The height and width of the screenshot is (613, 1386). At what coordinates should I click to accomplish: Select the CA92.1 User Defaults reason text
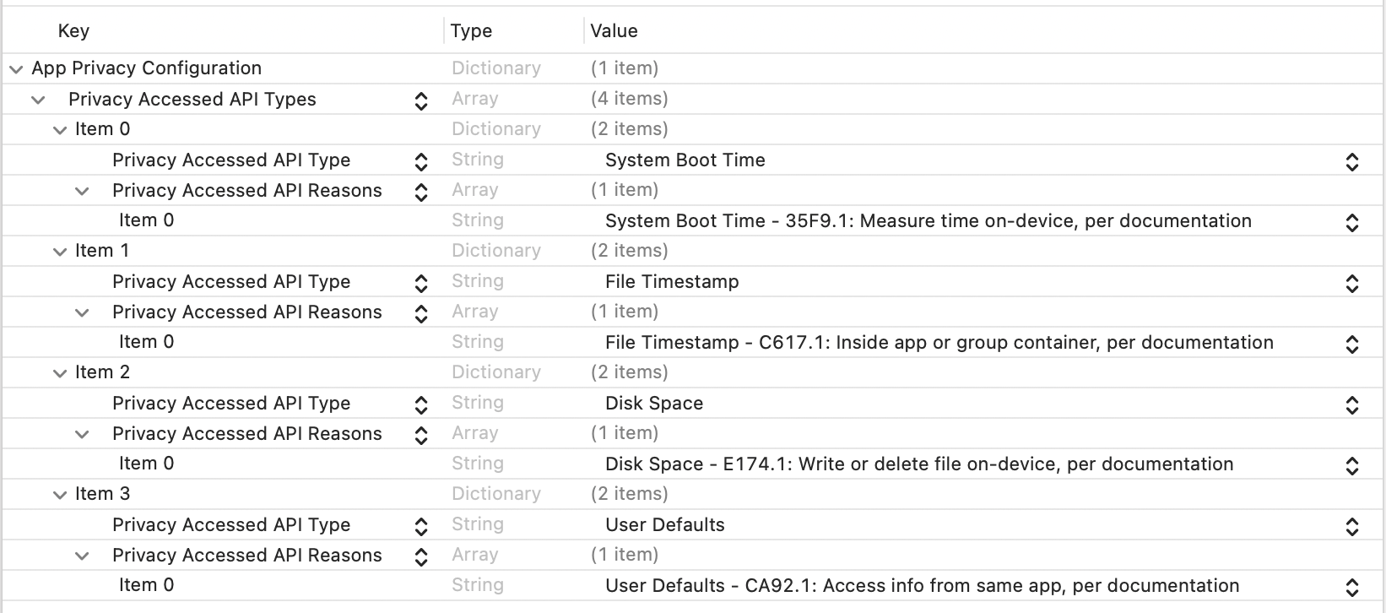tap(922, 586)
